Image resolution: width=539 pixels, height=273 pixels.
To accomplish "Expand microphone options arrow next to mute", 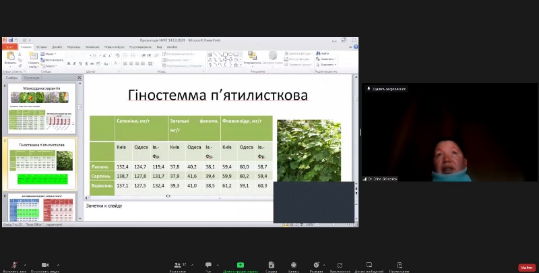I will [25, 265].
